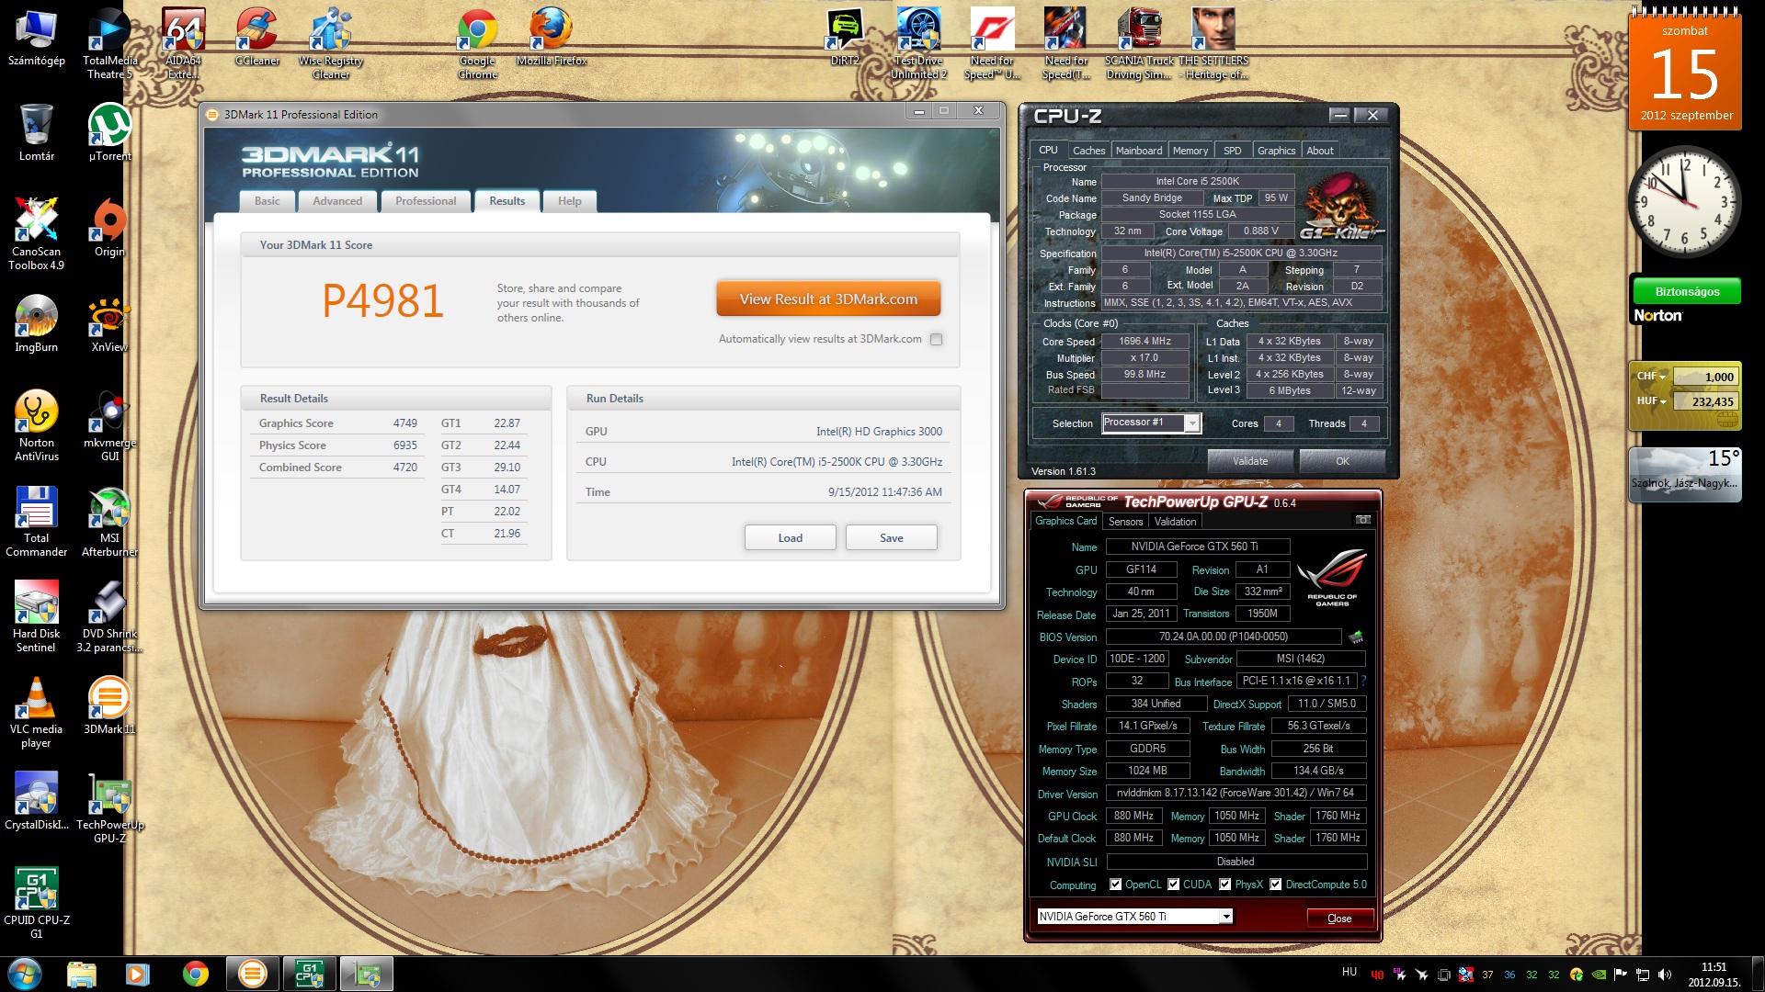Launch mkvmerge GUI shortcut
Viewport: 1765px width, 992px height.
coord(109,426)
